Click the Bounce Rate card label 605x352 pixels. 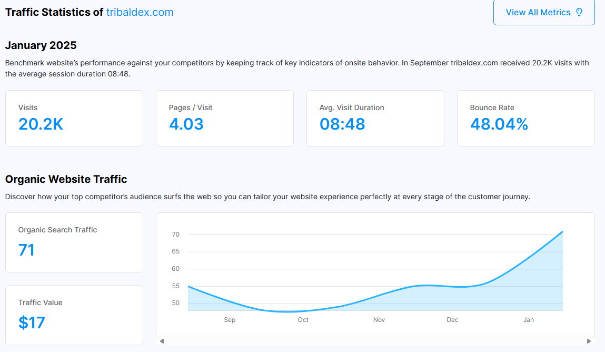[x=492, y=107]
